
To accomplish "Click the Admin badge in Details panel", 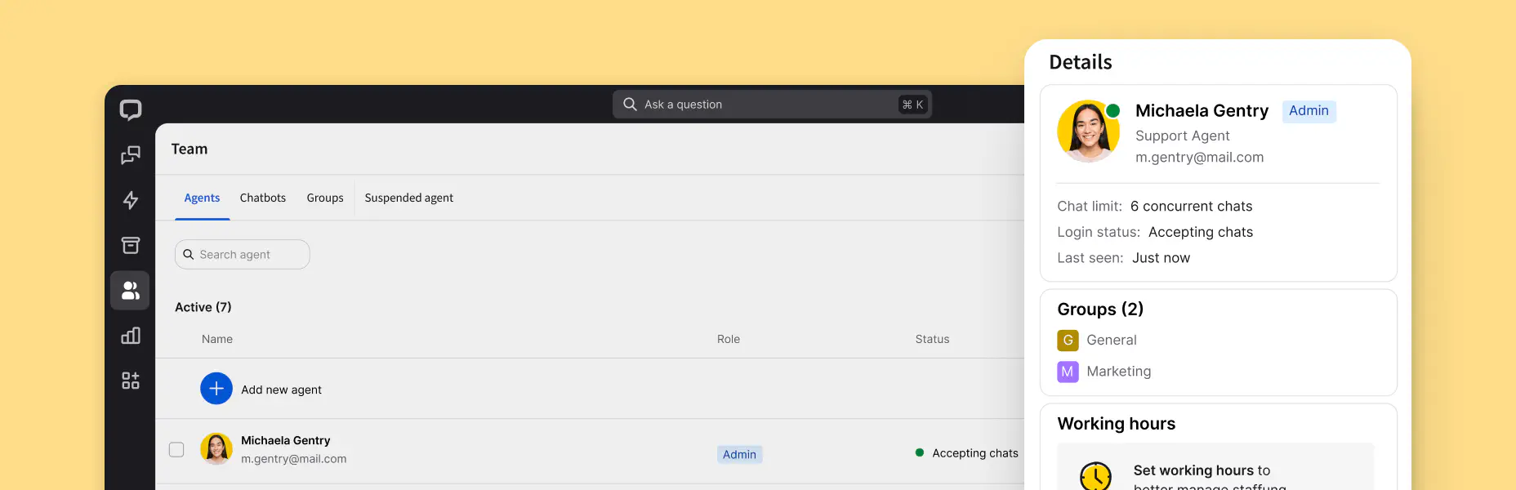I will pos(1309,111).
